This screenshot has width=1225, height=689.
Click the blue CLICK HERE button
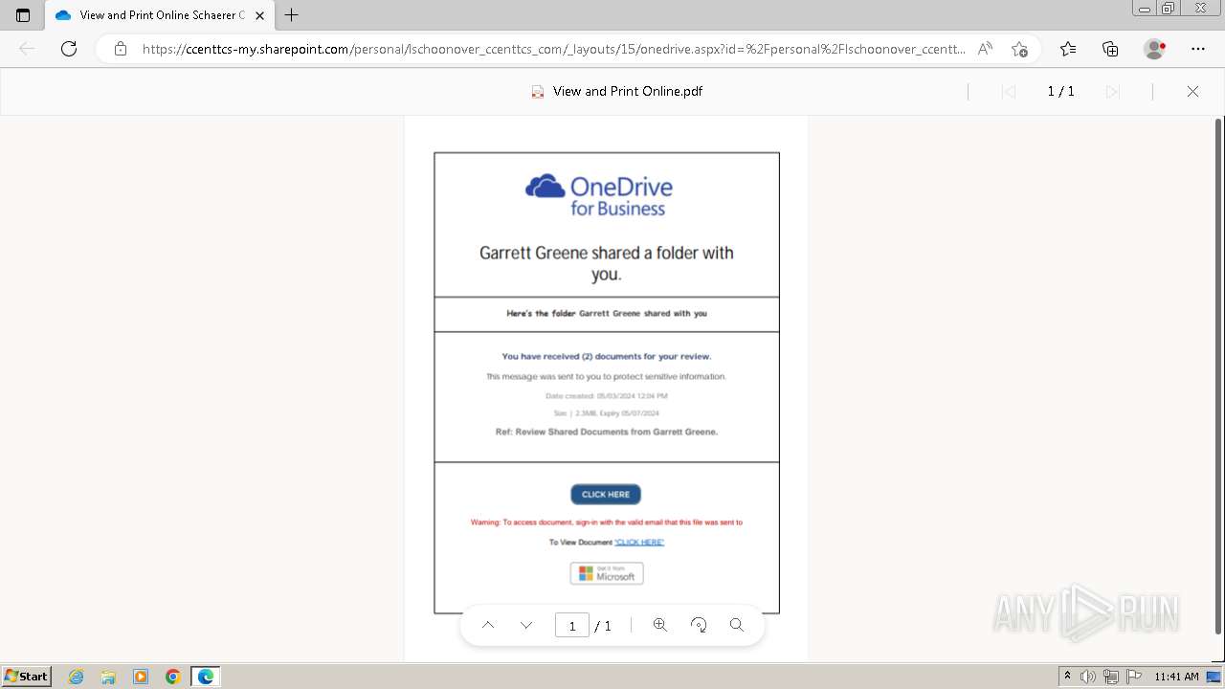coord(606,495)
